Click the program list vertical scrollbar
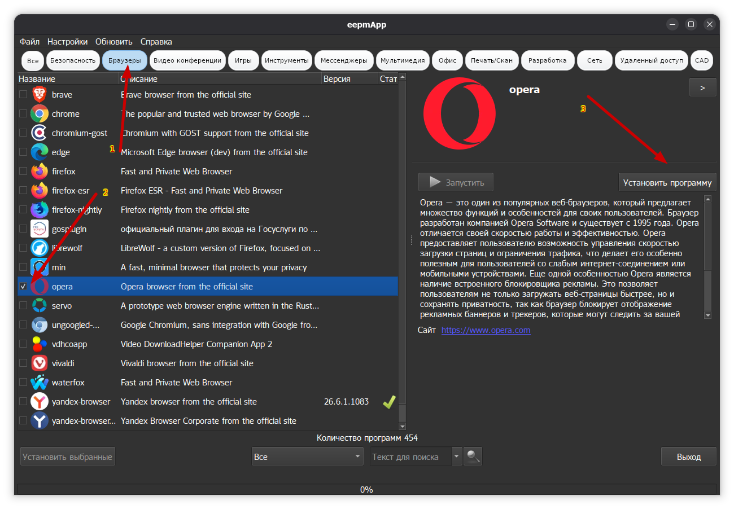The width and height of the screenshot is (734, 509). pyautogui.click(x=403, y=252)
